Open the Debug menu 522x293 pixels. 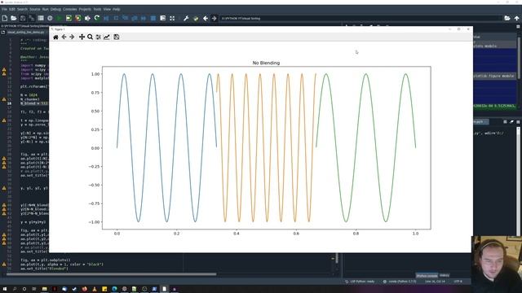(55, 9)
